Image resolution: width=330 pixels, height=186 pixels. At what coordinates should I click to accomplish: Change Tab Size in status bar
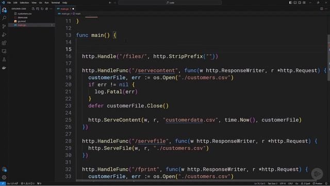(x=272, y=184)
